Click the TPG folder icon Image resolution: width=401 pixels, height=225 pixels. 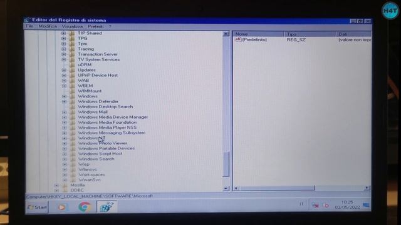click(72, 39)
